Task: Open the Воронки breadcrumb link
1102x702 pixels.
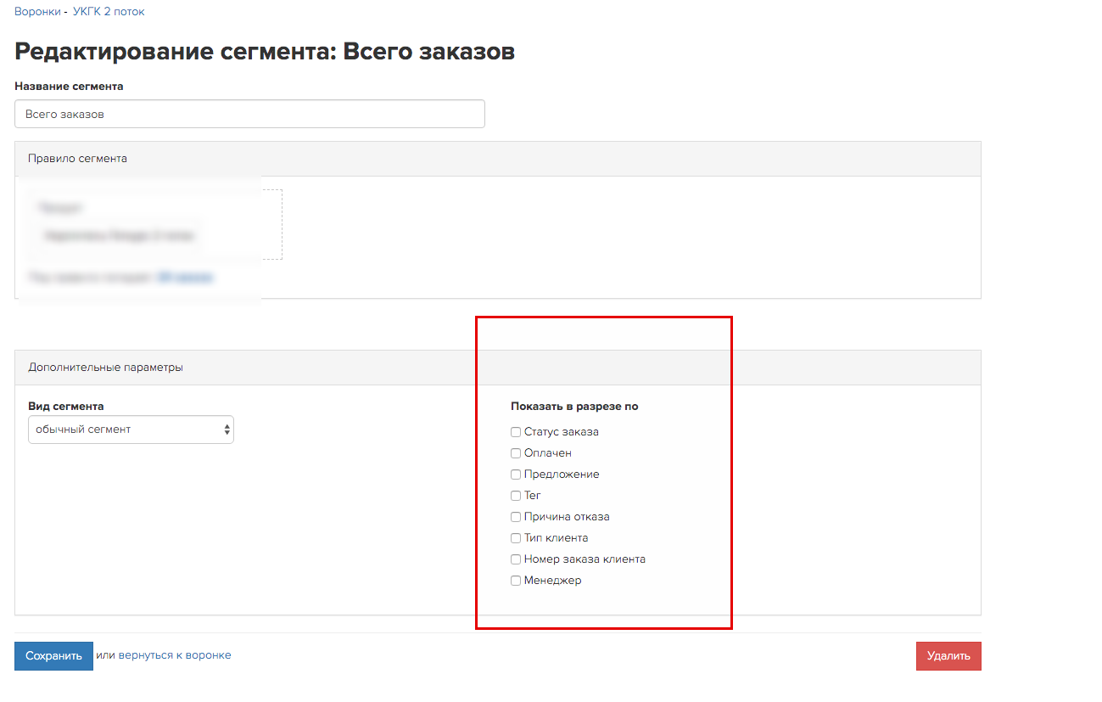Action: pos(37,12)
